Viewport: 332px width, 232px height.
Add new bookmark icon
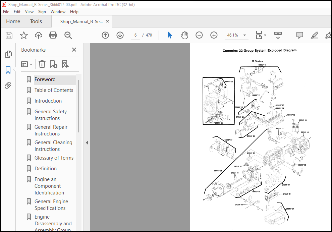click(x=53, y=64)
